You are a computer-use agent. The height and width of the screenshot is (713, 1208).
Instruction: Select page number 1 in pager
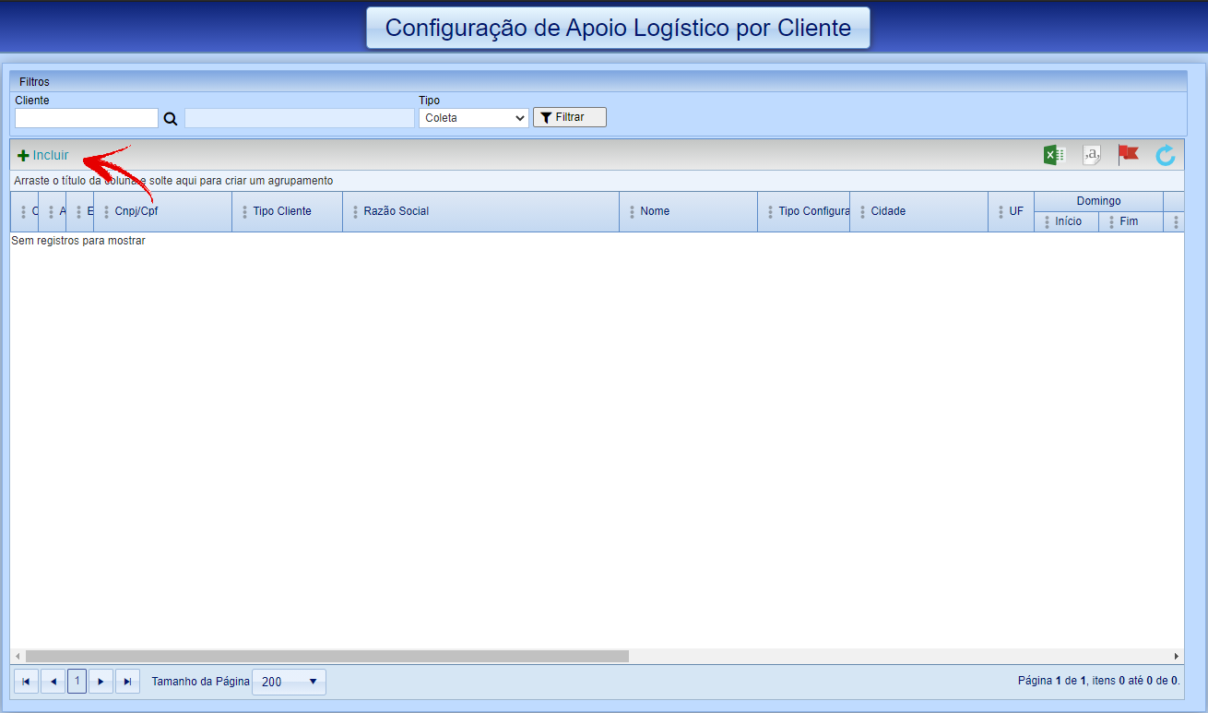[x=77, y=682]
